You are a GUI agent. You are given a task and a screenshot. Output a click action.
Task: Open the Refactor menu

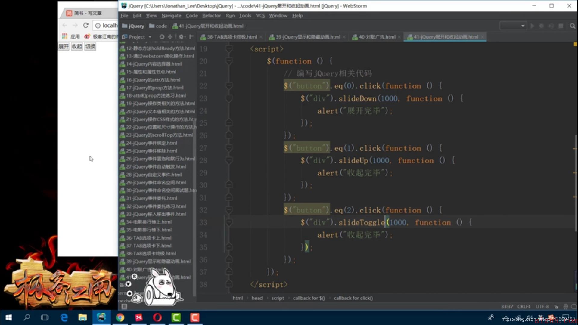211,16
